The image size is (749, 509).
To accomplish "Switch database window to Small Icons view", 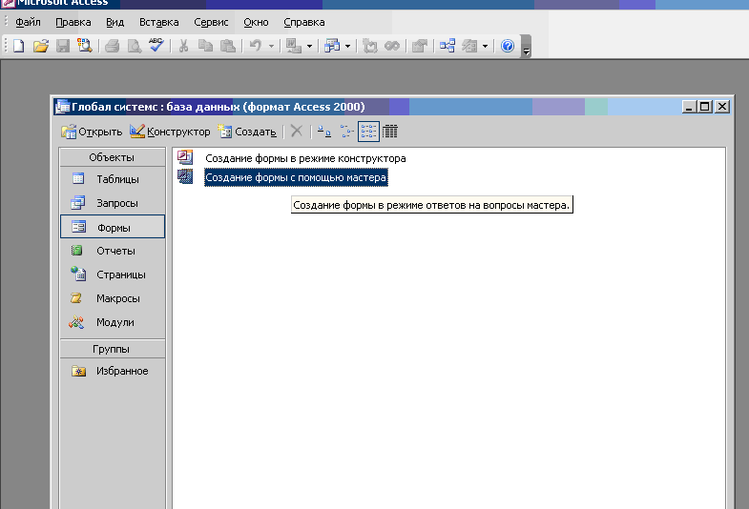I will [346, 132].
